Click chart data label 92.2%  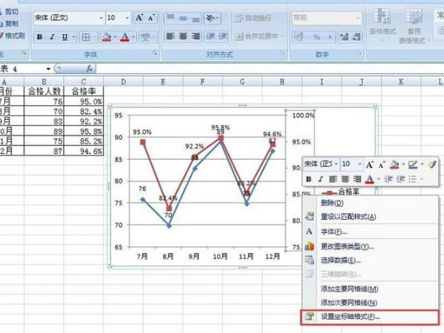point(195,147)
